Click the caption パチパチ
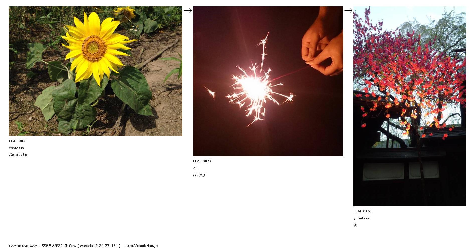 pos(199,175)
